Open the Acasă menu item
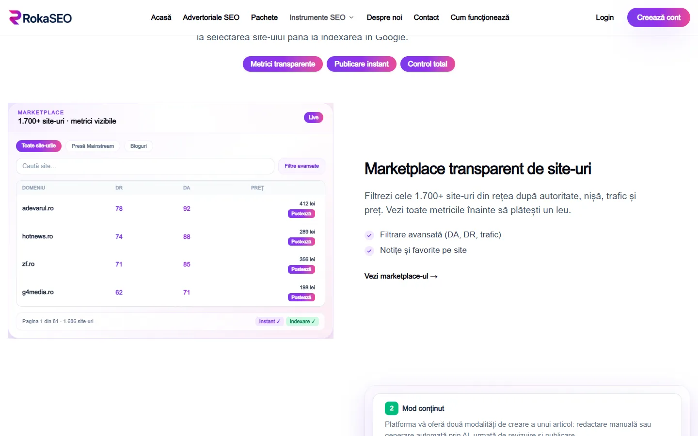The image size is (698, 436). tap(161, 17)
